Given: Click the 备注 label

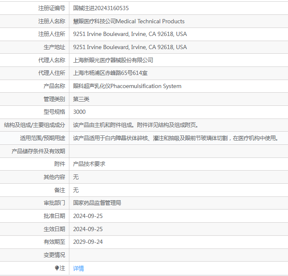Looking at the screenshot, I should [x=60, y=190].
